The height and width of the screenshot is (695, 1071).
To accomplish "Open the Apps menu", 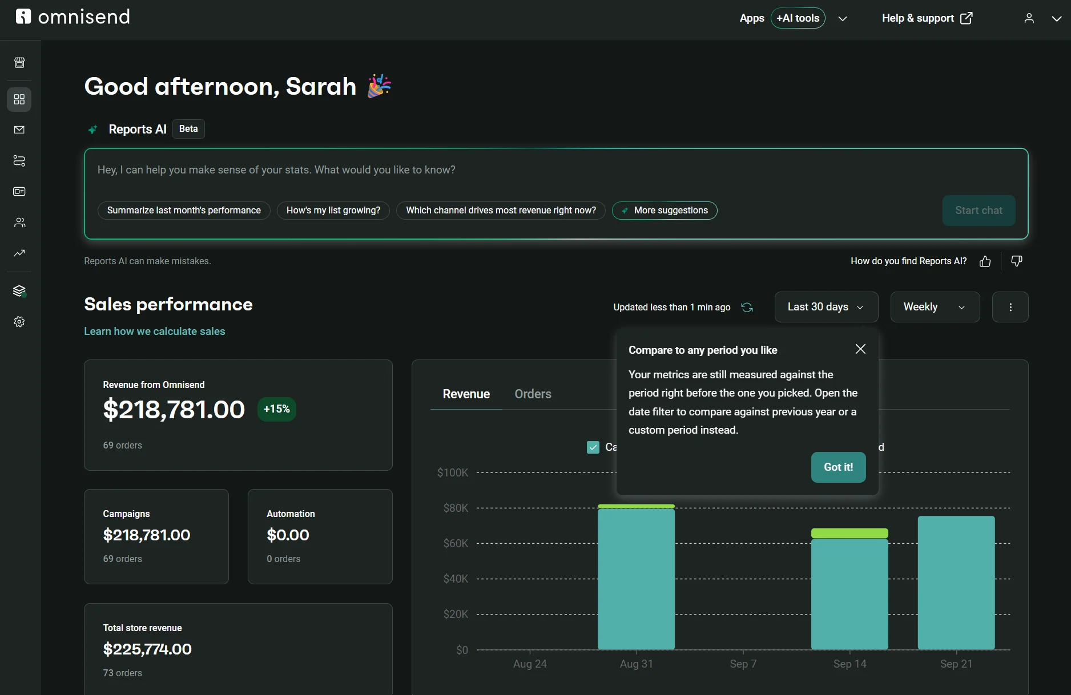I will coord(752,18).
